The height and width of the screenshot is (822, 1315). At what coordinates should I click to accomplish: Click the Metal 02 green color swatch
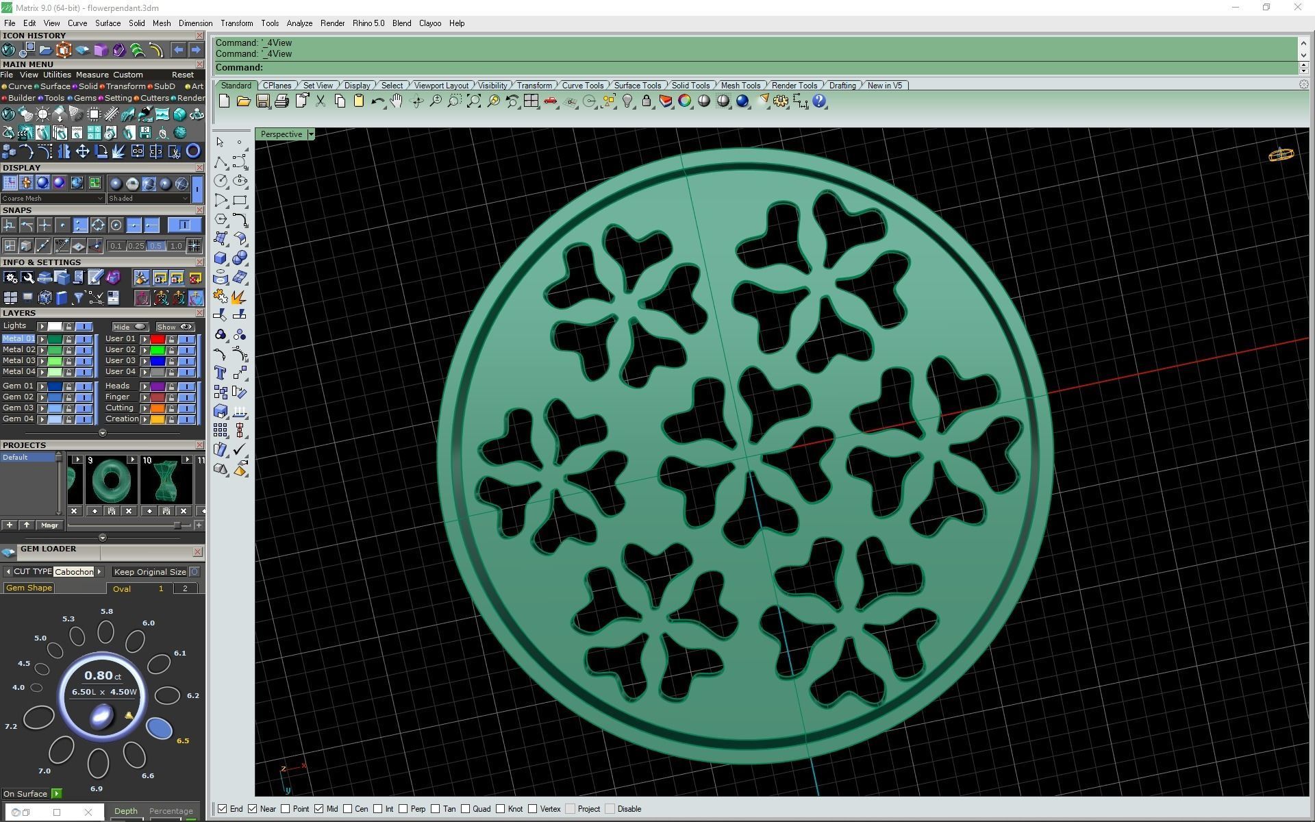pos(55,350)
